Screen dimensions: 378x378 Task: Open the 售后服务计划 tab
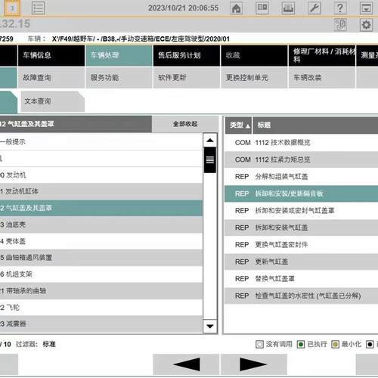tap(187, 55)
